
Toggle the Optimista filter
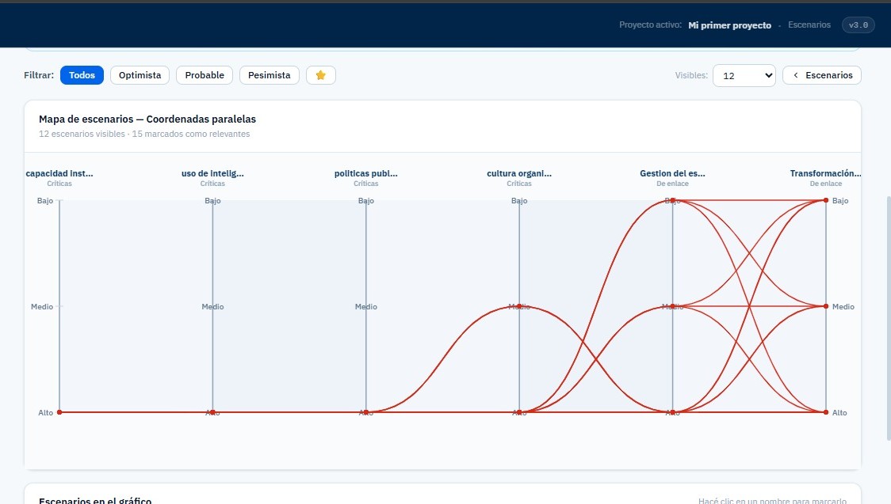coord(140,75)
